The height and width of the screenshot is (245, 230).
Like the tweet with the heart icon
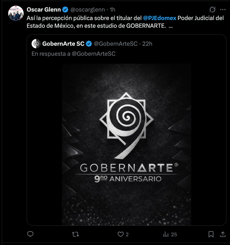pyautogui.click(x=120, y=234)
